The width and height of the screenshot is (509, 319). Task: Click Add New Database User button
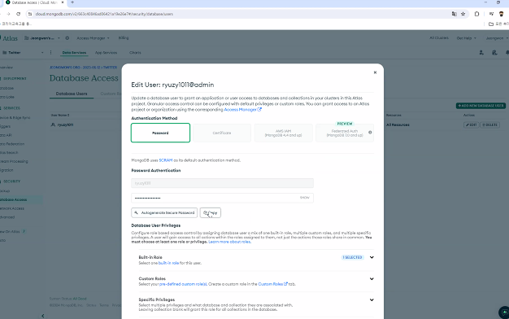coord(481,106)
